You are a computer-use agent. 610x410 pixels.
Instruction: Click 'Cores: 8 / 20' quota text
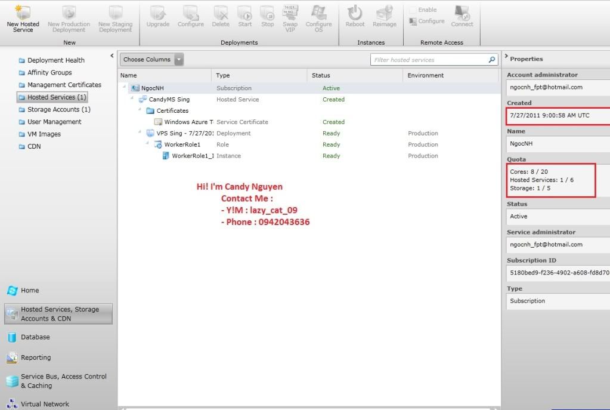tap(529, 172)
